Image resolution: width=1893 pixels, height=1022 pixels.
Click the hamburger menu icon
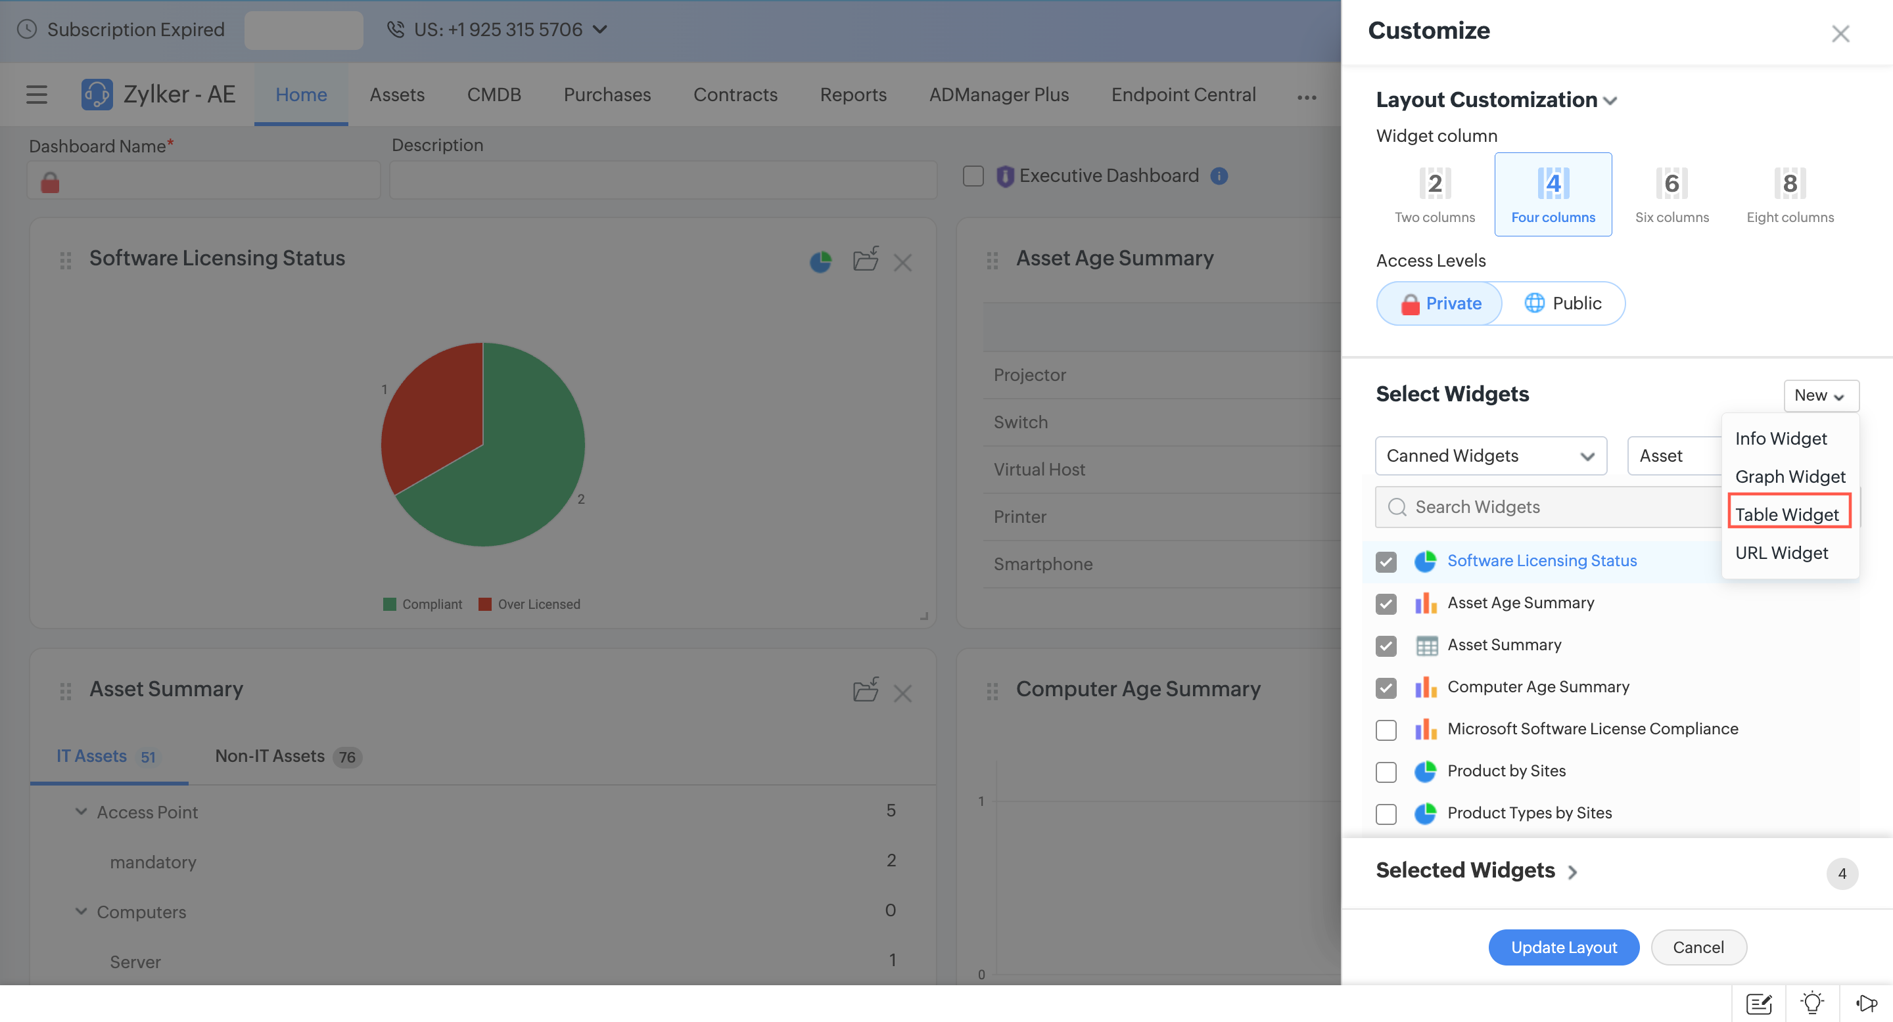tap(37, 95)
